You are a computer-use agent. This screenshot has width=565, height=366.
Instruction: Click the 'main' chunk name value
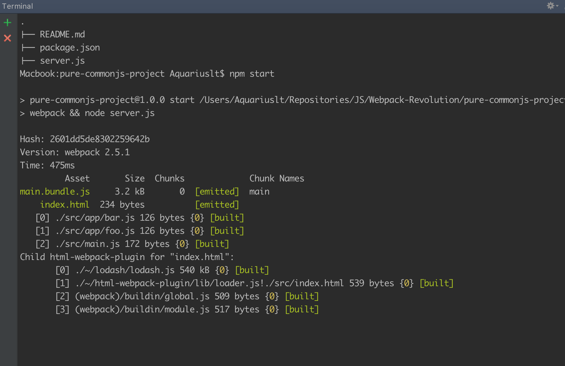[259, 191]
